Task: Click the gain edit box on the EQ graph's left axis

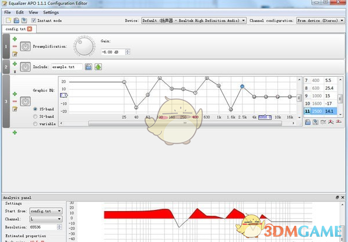Action: pos(64,95)
